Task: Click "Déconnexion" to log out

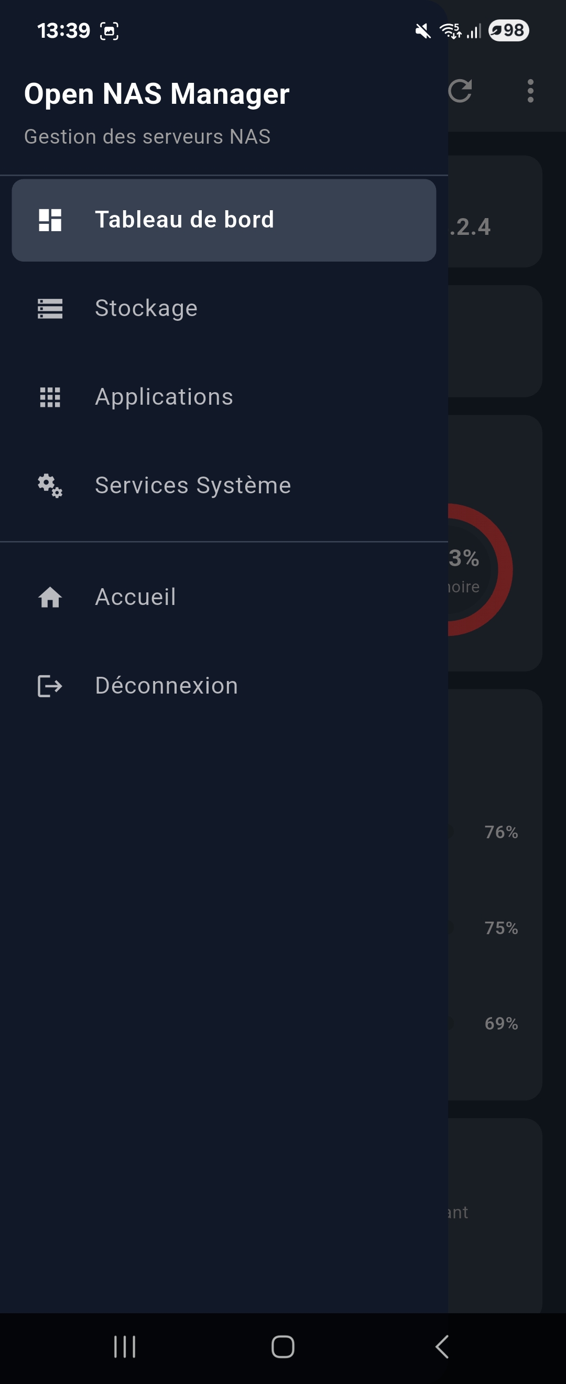Action: 167,686
